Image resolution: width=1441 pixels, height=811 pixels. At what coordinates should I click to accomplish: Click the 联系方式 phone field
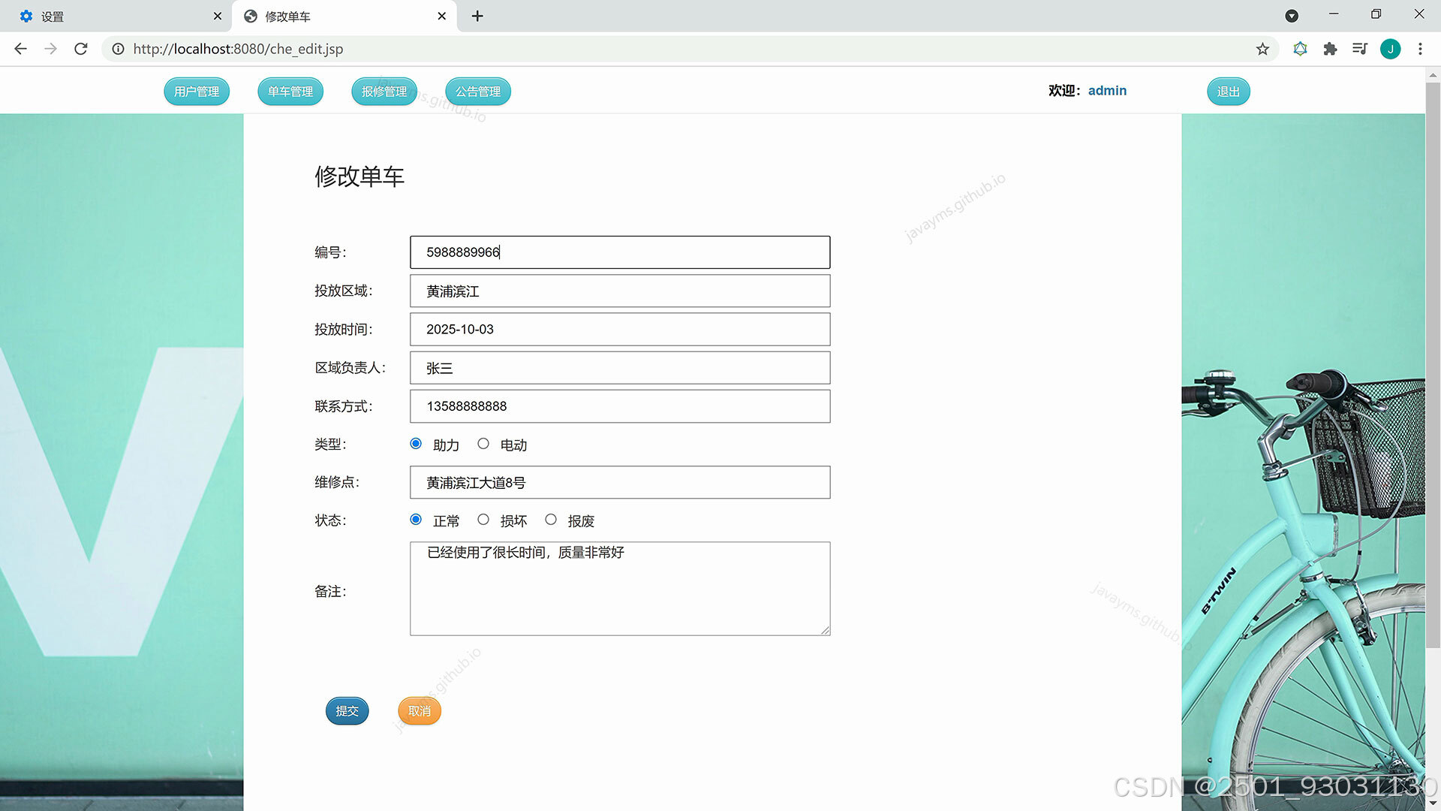click(620, 406)
